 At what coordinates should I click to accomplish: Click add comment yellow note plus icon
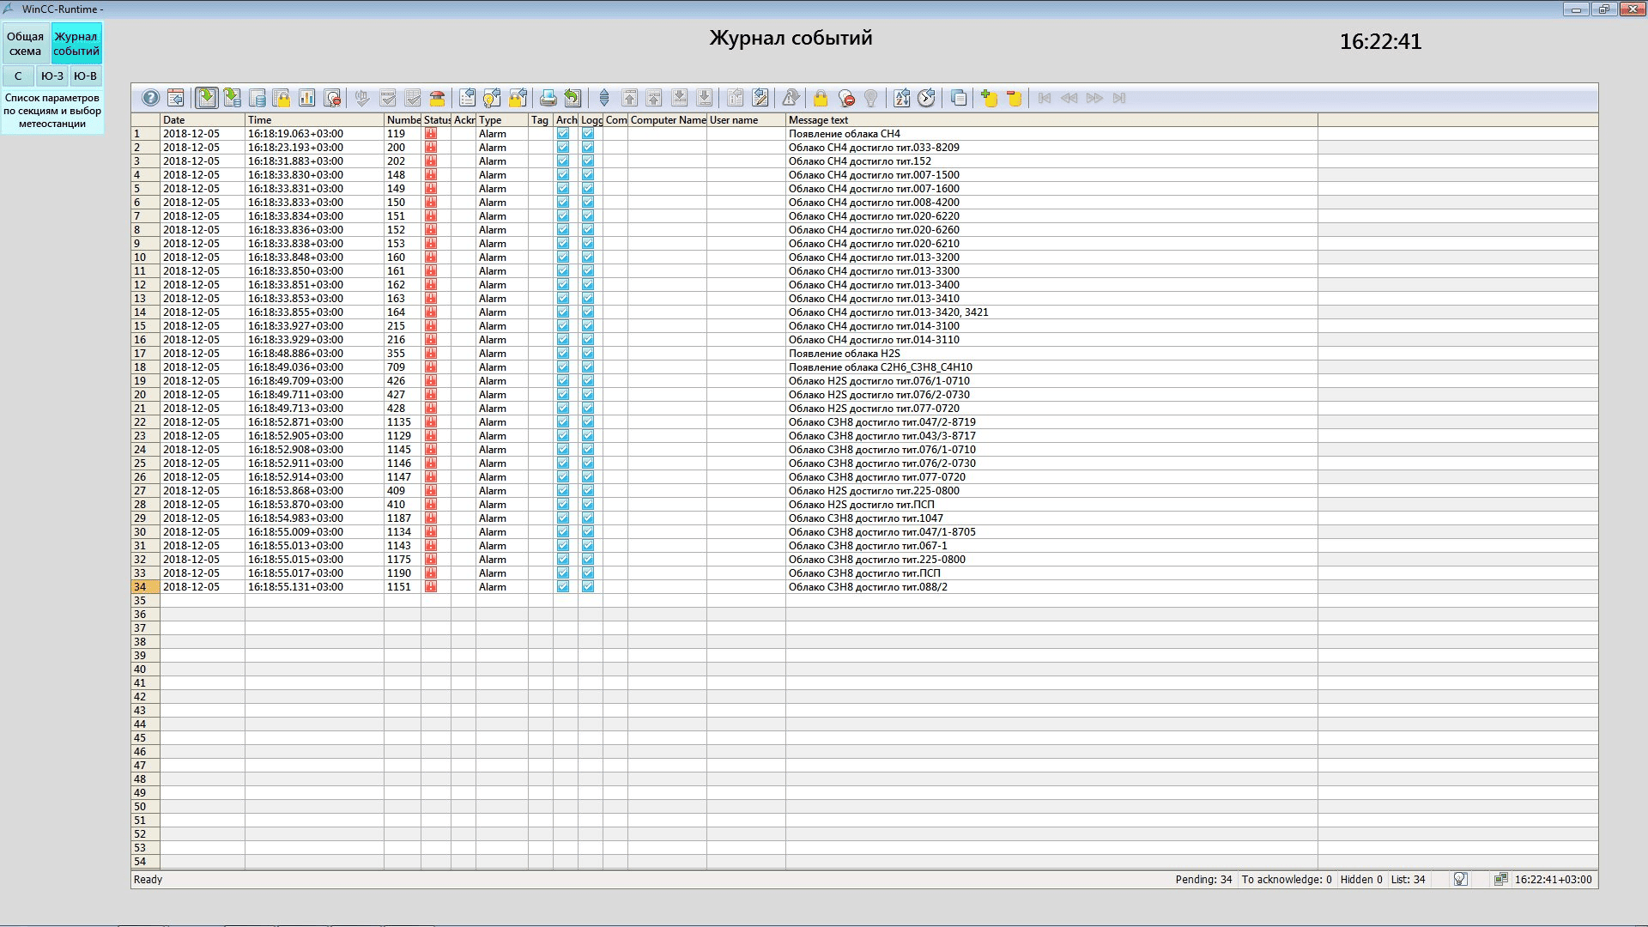point(989,98)
